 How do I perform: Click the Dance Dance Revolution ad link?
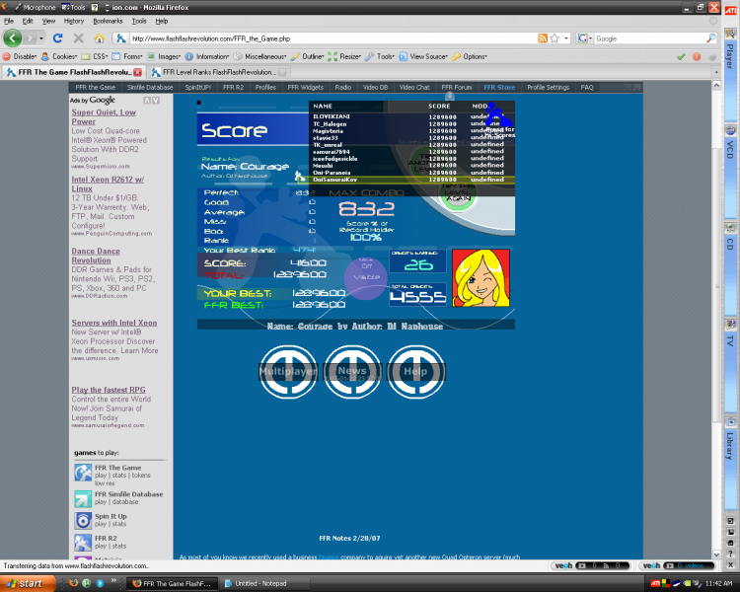96,256
